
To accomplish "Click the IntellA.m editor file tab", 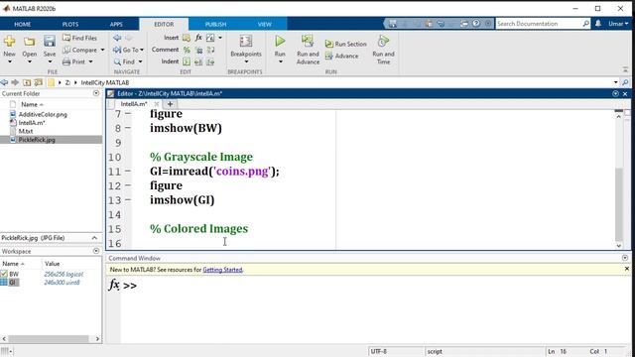I will (x=134, y=104).
